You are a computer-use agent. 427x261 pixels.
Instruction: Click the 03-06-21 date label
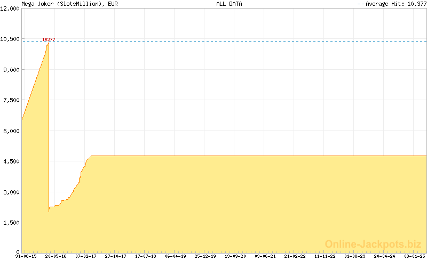tap(265, 256)
